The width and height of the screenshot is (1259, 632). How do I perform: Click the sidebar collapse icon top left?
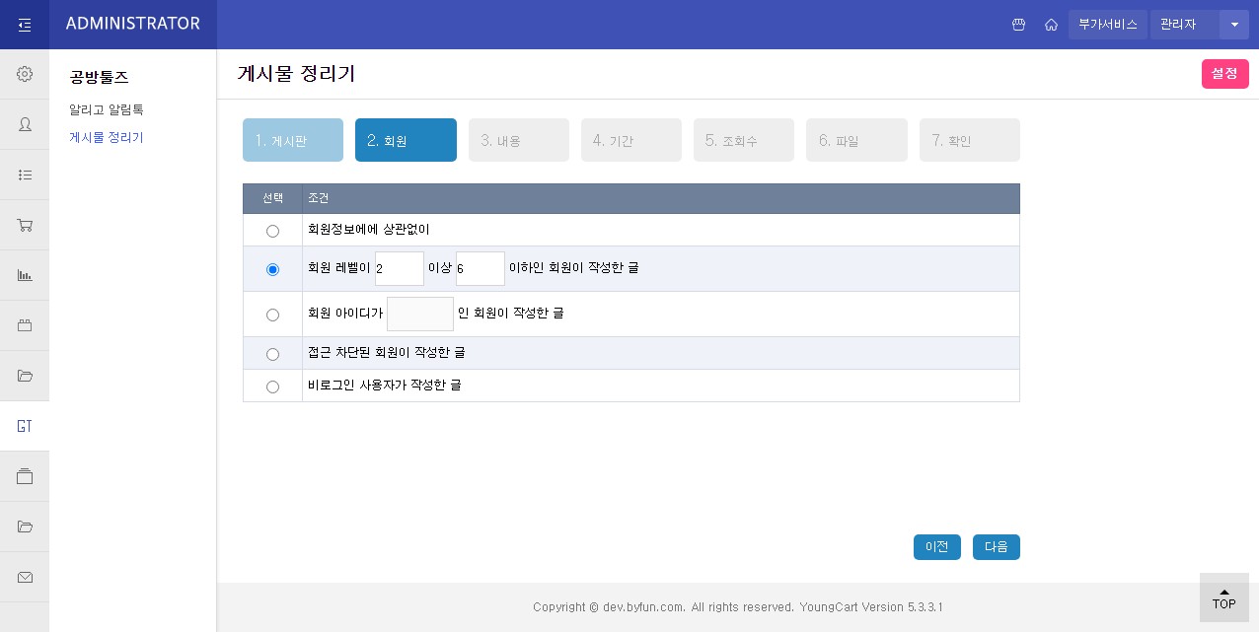(x=25, y=24)
